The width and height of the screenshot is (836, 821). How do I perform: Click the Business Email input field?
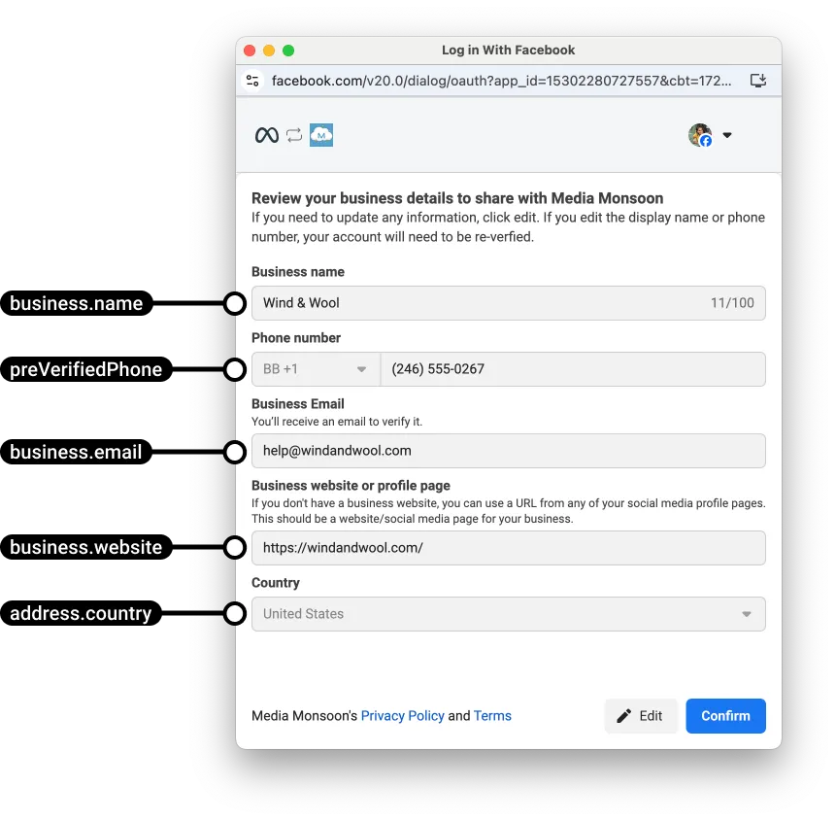(x=508, y=451)
